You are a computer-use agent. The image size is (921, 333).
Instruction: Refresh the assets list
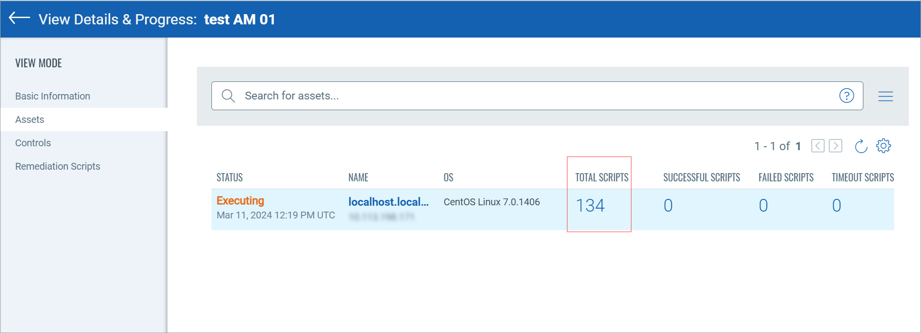861,146
